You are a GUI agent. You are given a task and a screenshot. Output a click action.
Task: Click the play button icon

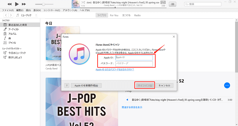17,4
